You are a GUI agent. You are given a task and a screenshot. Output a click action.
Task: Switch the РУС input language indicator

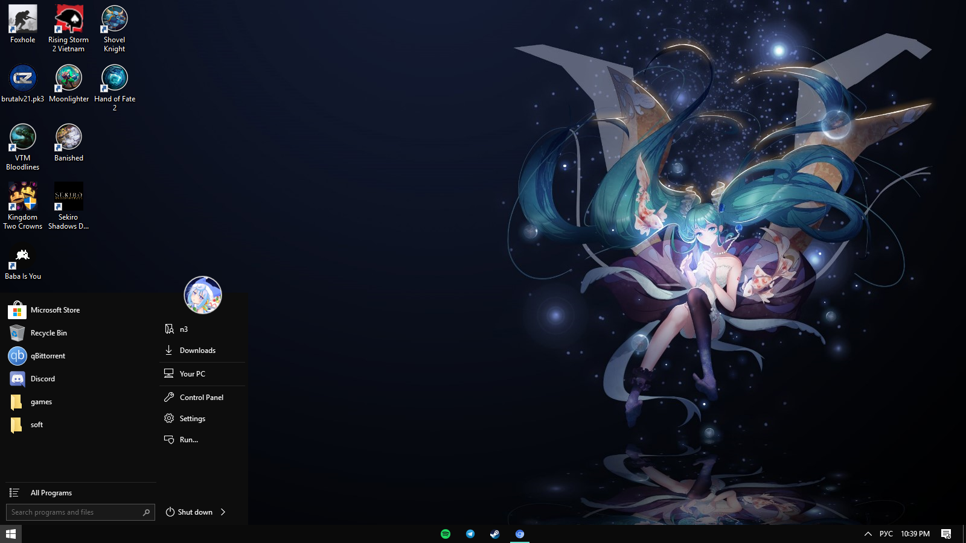(886, 534)
